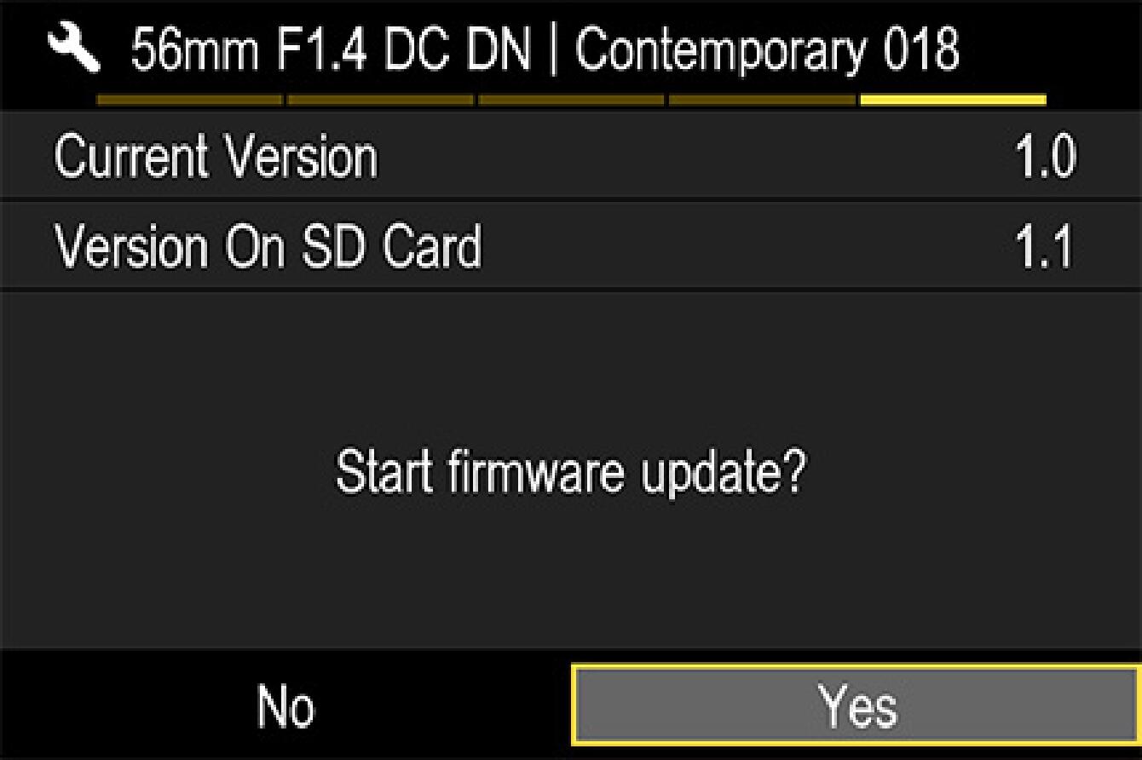This screenshot has height=760, width=1142.
Task: Click the 56mm F1.4 DC DN lens name
Action: click(x=331, y=50)
